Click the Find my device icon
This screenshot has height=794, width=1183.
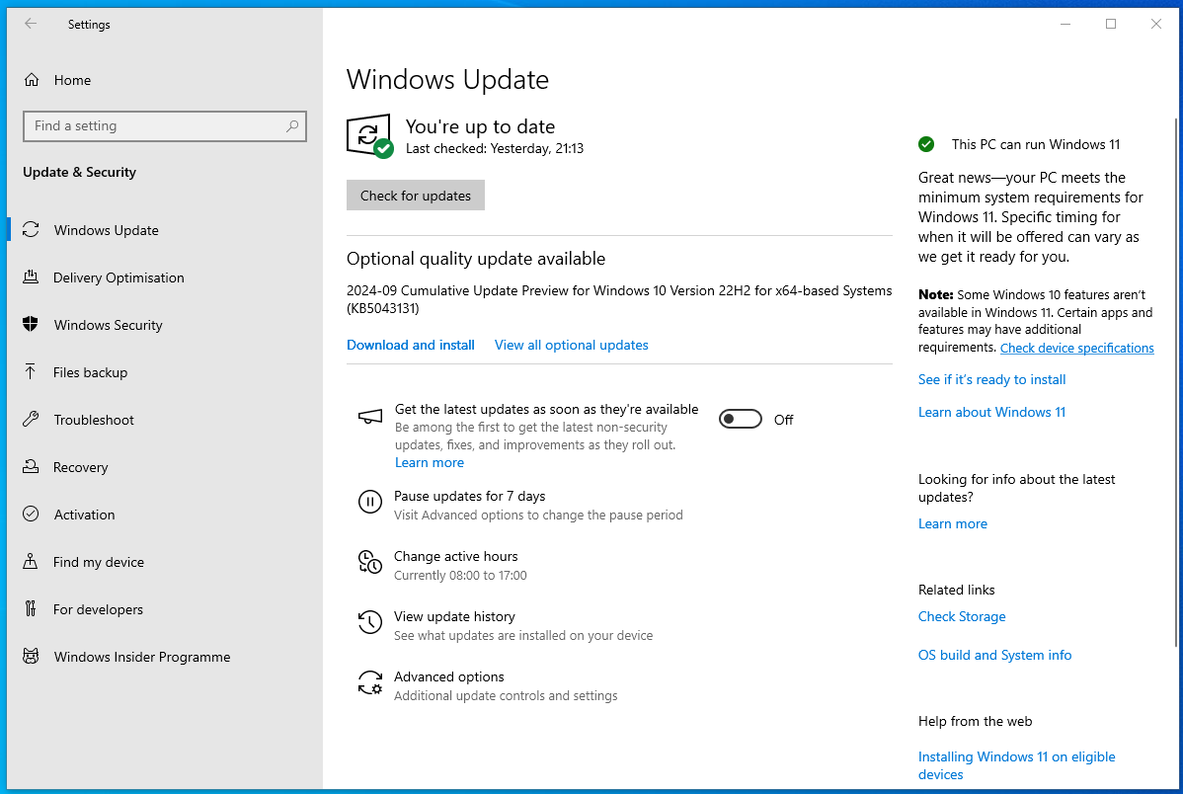(x=31, y=562)
